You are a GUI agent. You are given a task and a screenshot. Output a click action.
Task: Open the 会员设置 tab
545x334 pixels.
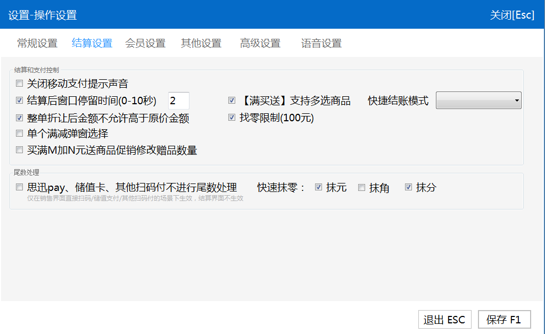point(145,44)
